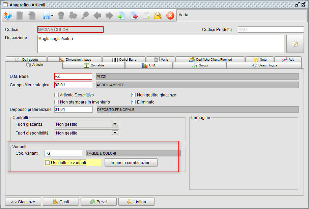Cancel operation with the red X icon

click(170, 16)
